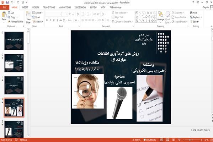Switch to Reading View icon

[x=174, y=140]
